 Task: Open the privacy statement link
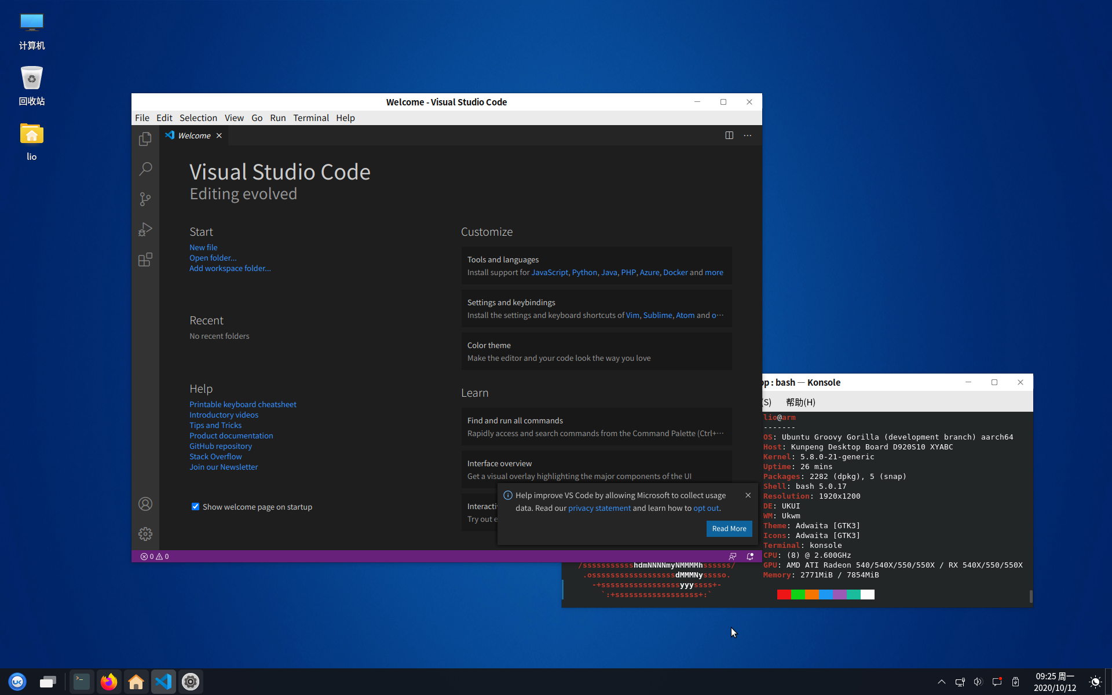tap(599, 508)
